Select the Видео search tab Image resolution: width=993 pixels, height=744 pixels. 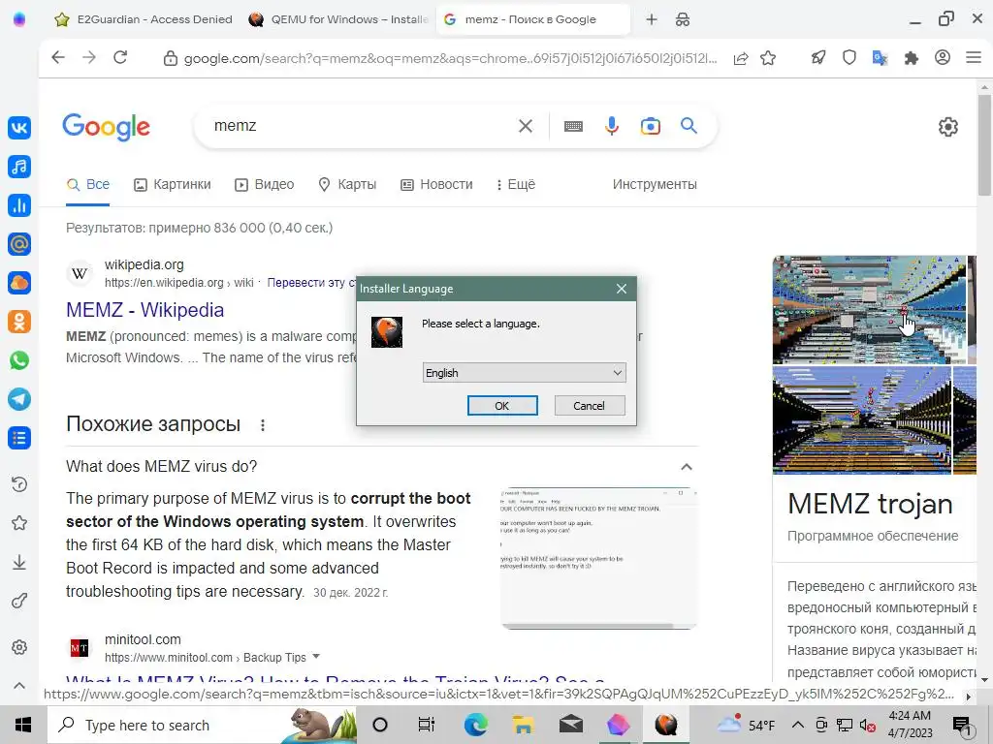click(264, 184)
